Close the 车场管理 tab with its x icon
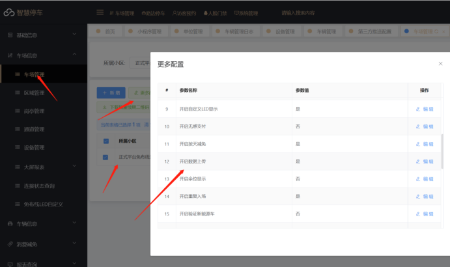 pyautogui.click(x=443, y=31)
